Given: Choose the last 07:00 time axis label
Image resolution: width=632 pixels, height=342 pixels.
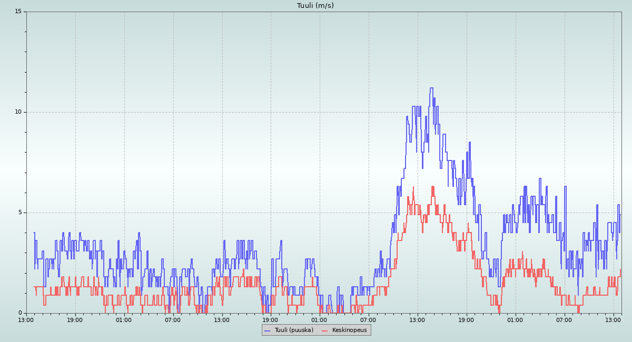Looking at the screenshot, I should click(564, 320).
